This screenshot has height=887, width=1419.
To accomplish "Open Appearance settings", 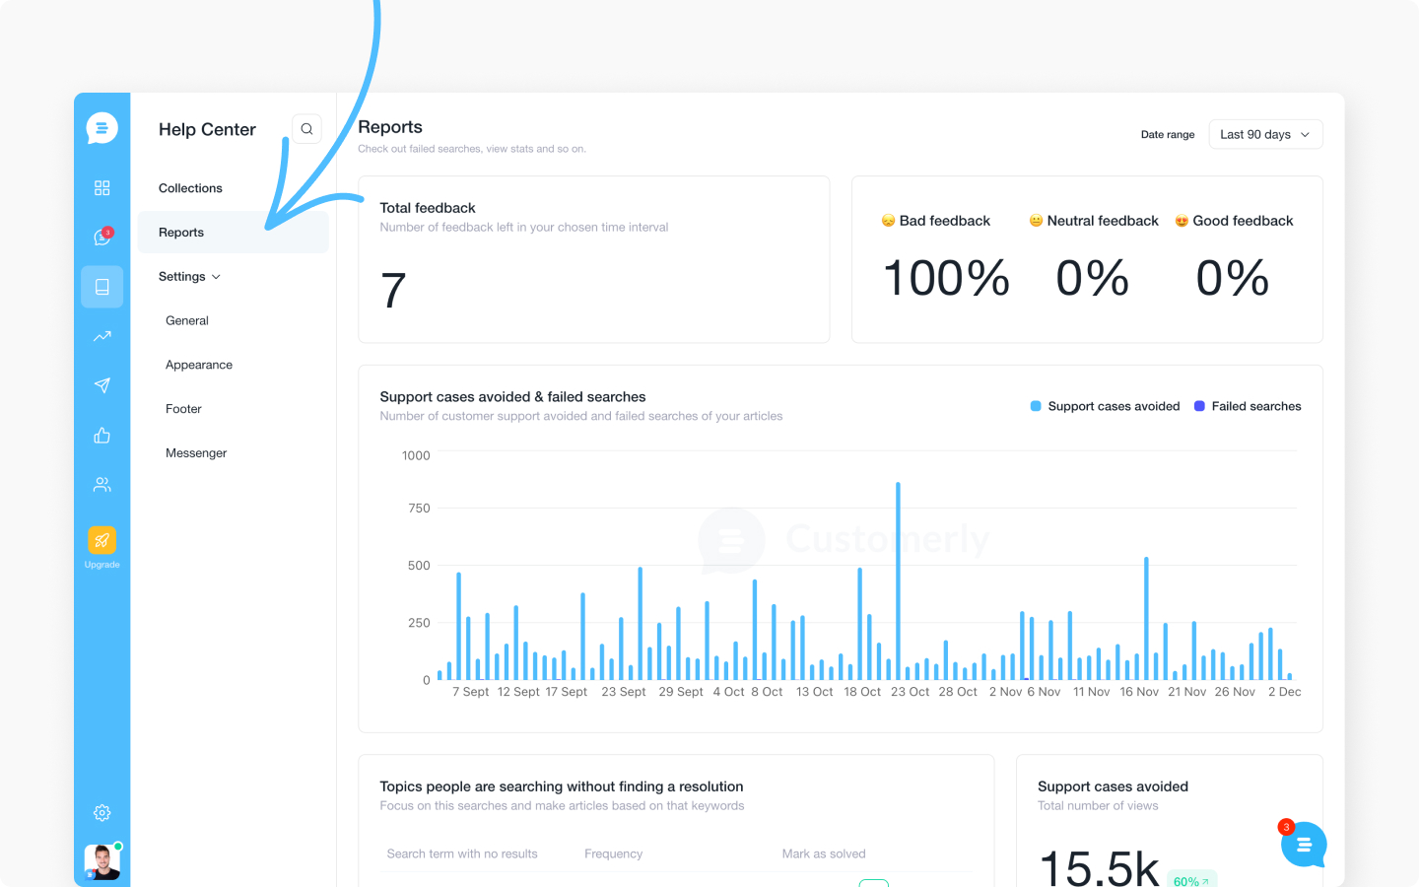I will [x=199, y=365].
